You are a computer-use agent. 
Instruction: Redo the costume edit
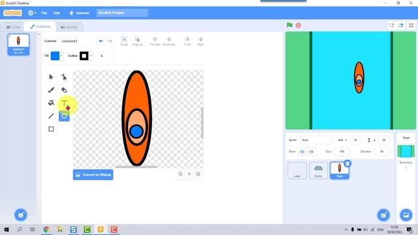click(110, 41)
